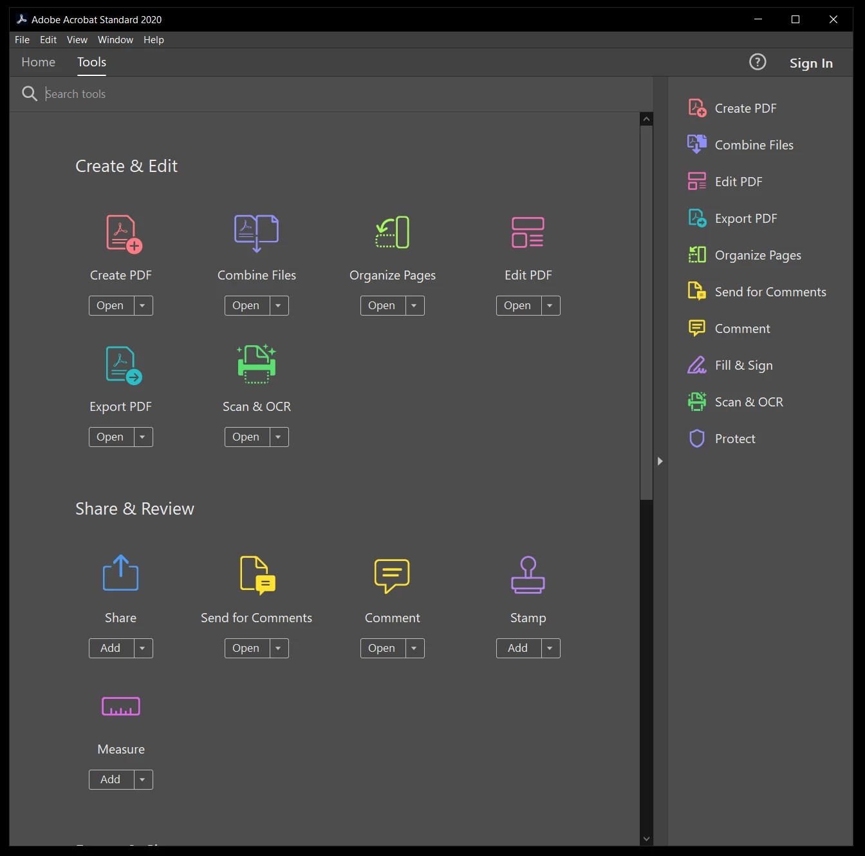Open Comment from right sidebar icon

[x=697, y=328]
